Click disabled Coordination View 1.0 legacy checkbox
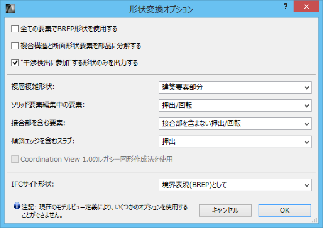Screen dimensions: 323x228 [x=15, y=159]
